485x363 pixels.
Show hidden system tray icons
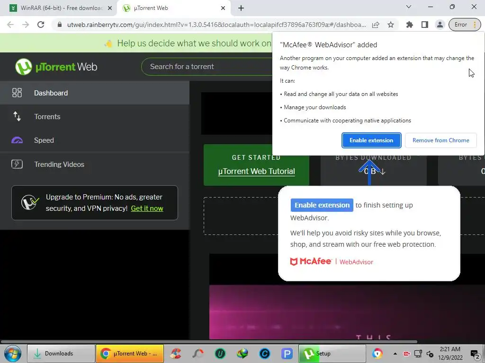click(x=395, y=354)
